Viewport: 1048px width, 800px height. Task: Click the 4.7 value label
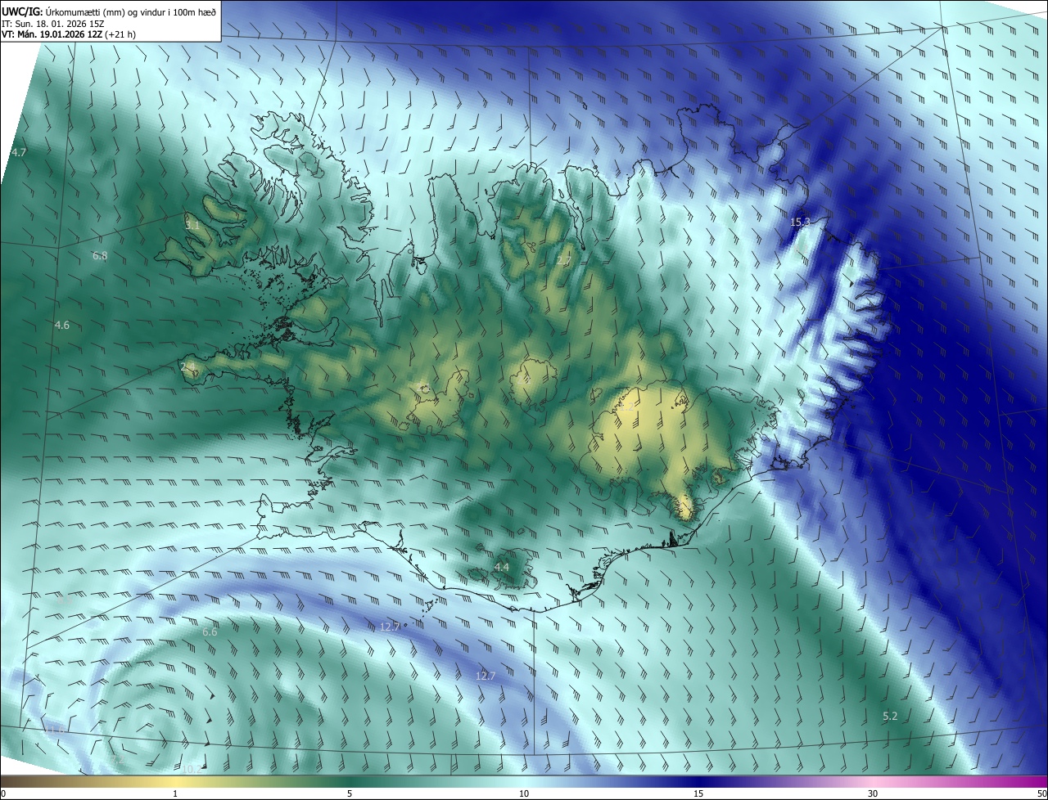(x=20, y=153)
